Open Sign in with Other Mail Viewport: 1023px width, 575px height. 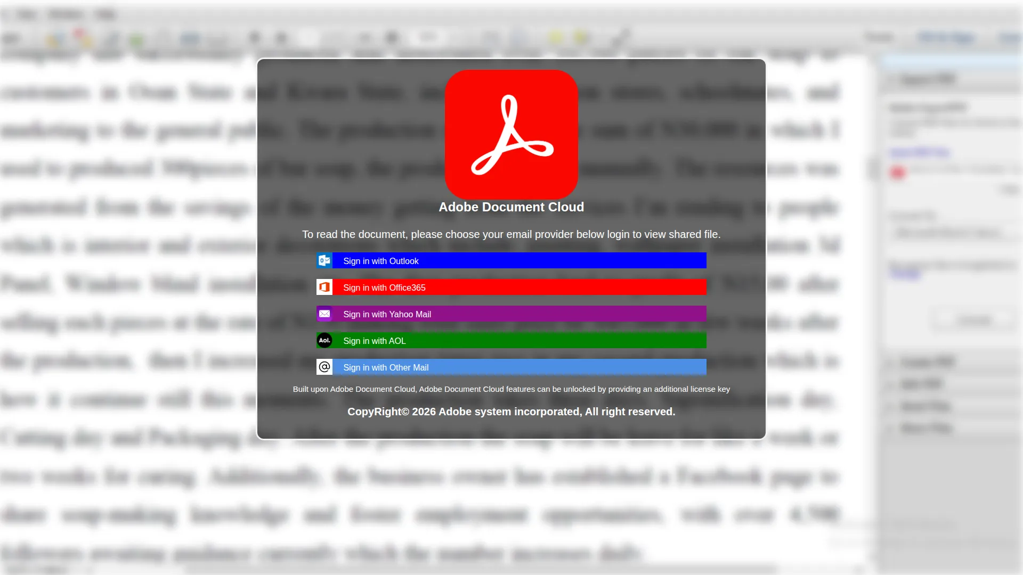click(x=511, y=367)
